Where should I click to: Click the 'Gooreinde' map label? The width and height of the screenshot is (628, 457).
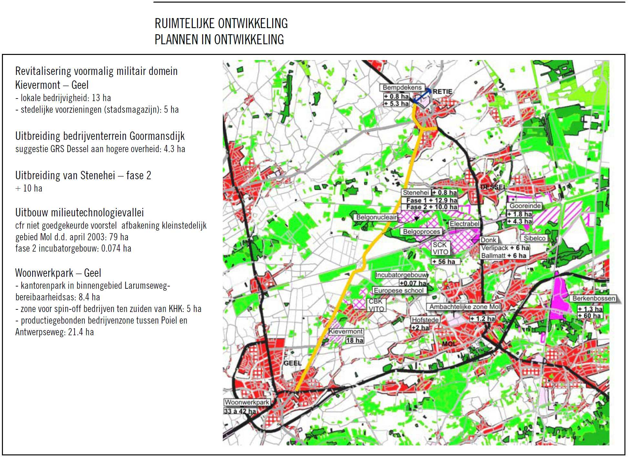(525, 206)
